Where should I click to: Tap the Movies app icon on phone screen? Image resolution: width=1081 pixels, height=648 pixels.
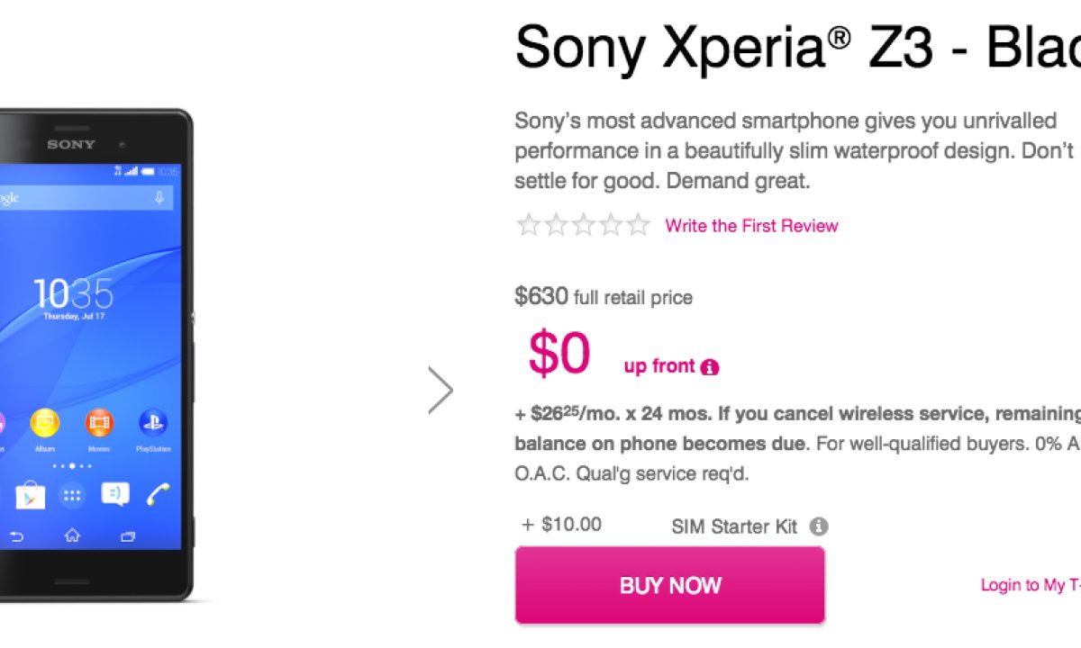[99, 423]
